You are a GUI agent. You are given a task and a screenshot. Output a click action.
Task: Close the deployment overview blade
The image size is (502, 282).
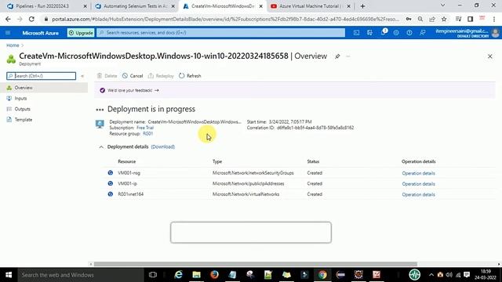[489, 56]
